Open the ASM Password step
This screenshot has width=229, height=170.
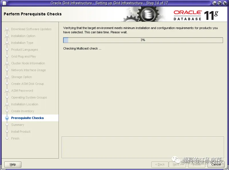click(22, 91)
